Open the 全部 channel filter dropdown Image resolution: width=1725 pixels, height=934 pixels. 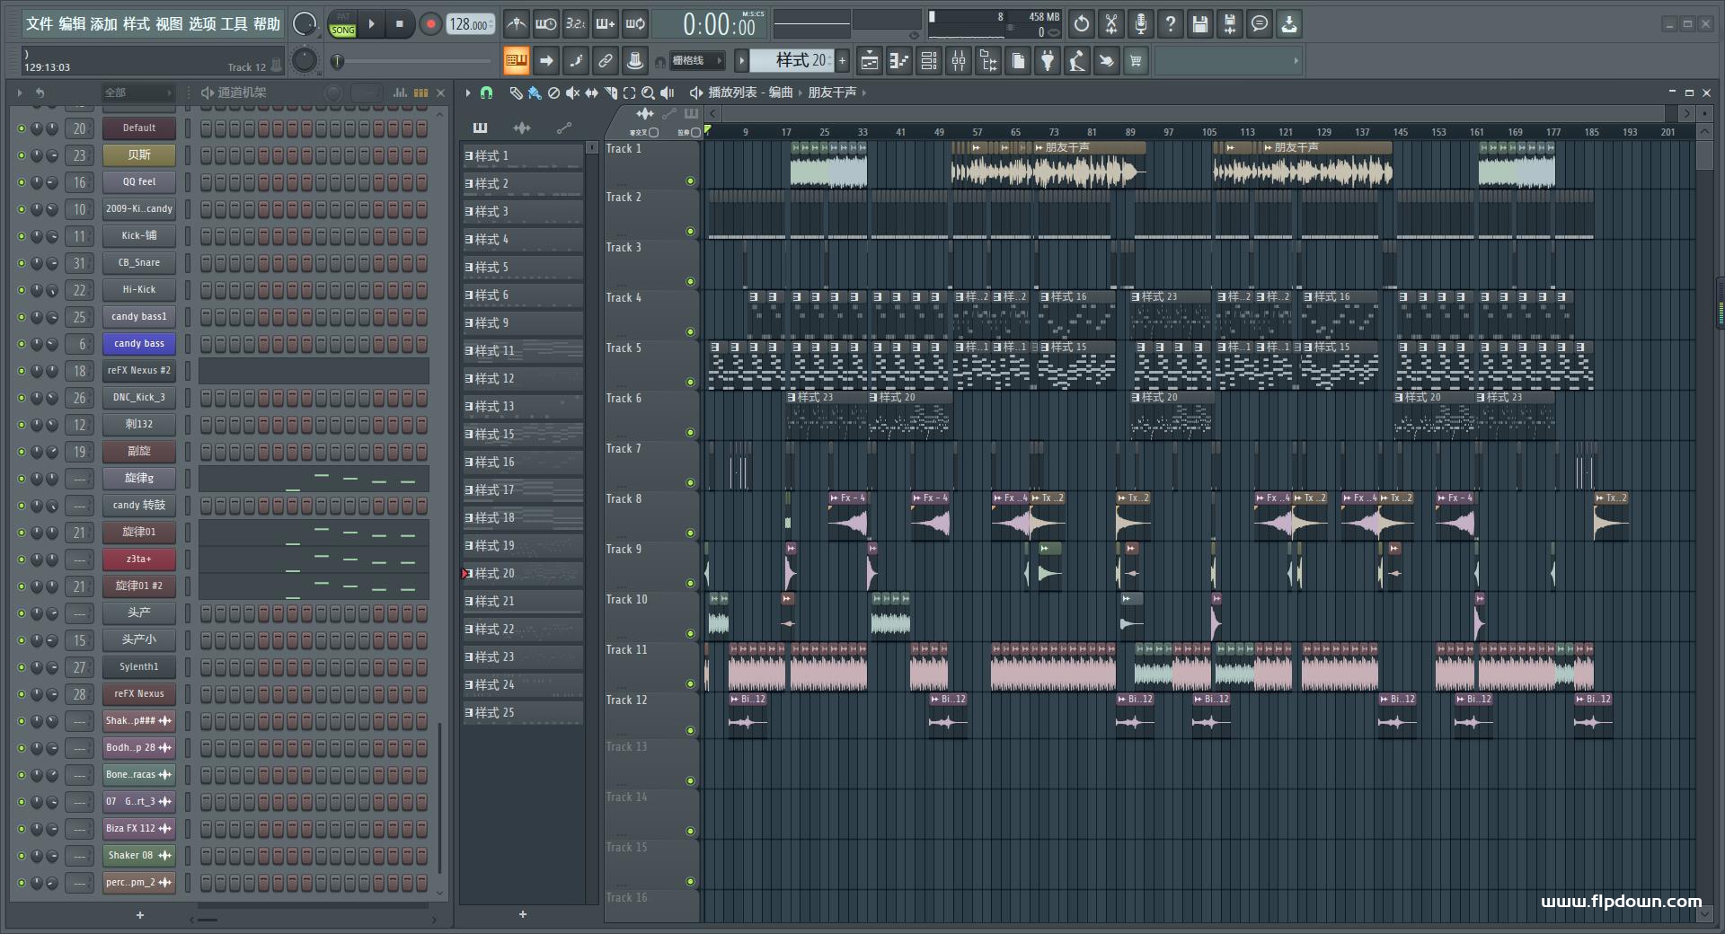point(137,93)
